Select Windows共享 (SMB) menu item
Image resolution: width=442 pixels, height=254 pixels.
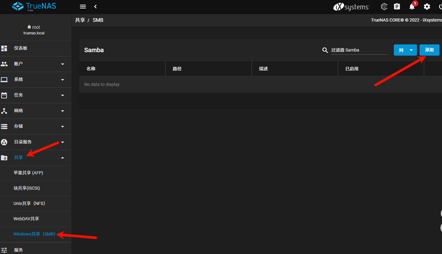(34, 234)
